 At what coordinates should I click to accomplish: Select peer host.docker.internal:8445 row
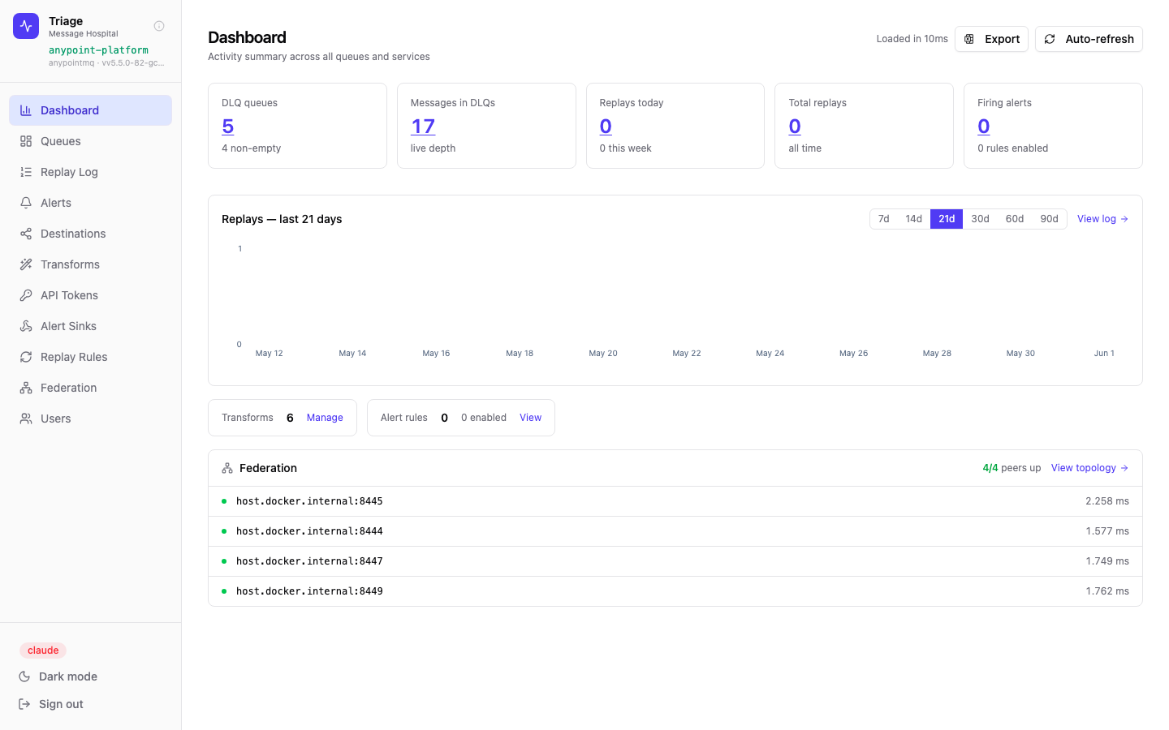coord(675,501)
